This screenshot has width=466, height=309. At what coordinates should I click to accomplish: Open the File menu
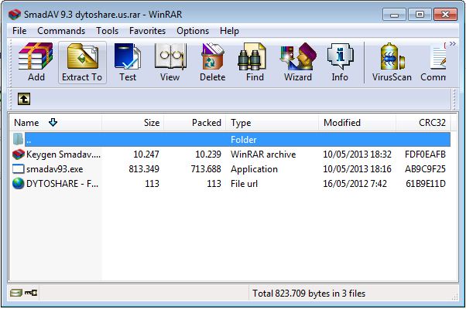[x=19, y=31]
